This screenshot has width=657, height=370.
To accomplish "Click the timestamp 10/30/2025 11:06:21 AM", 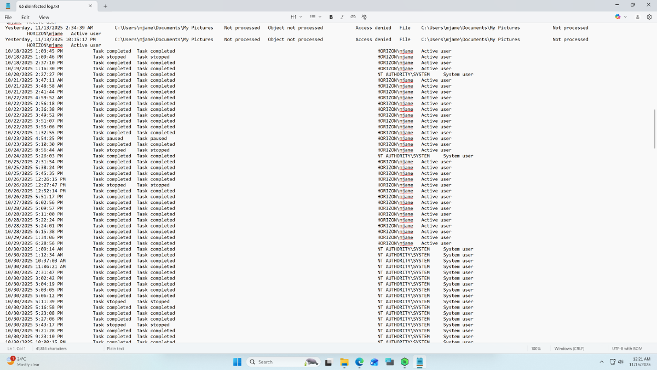I will tap(36, 267).
